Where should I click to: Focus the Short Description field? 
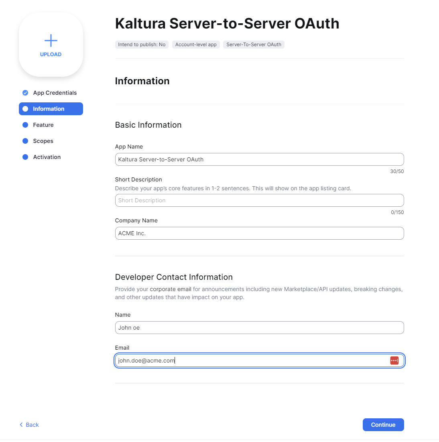260,200
